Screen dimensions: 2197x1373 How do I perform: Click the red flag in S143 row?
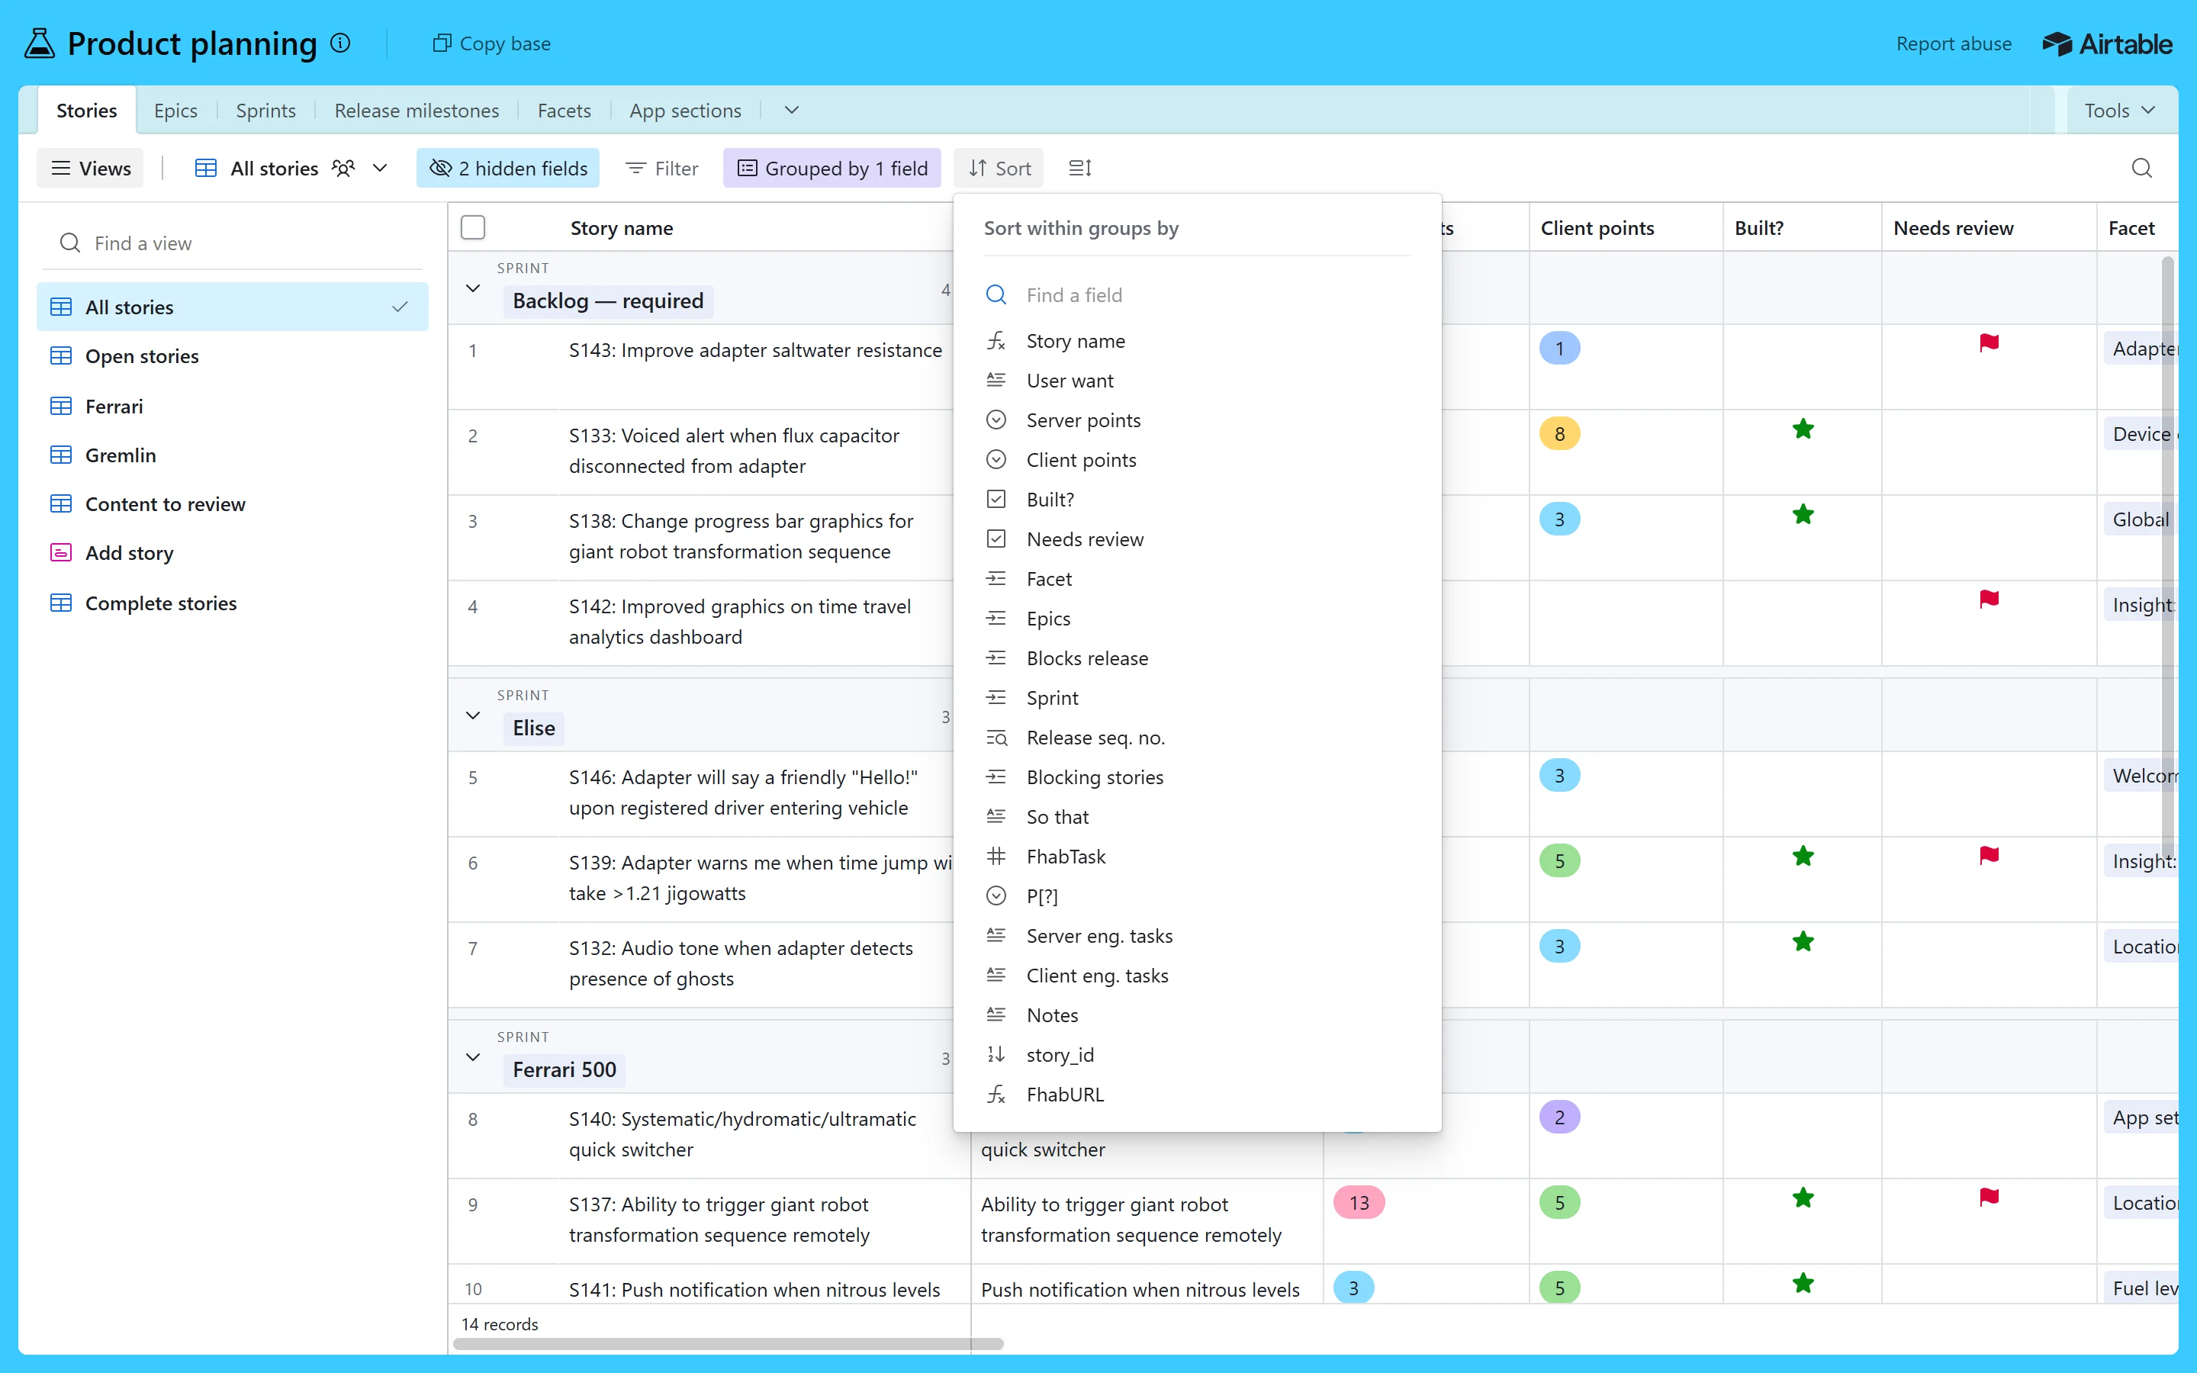1988,342
